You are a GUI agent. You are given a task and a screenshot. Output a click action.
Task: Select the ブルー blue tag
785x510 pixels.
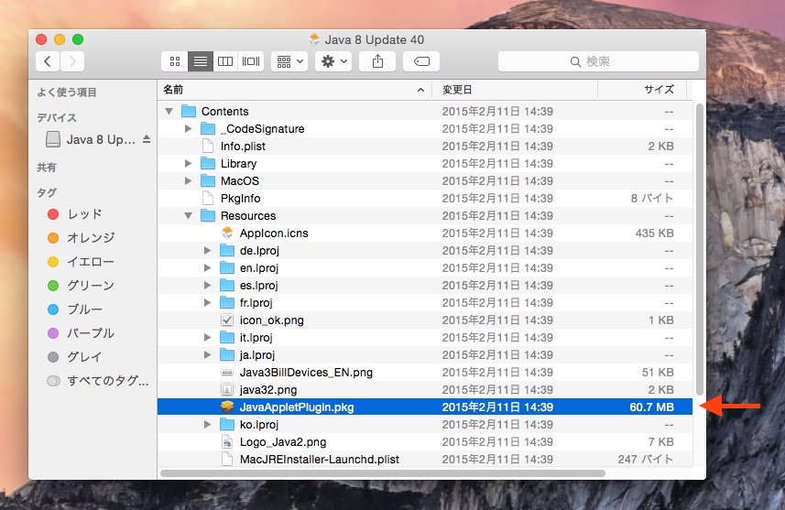[x=75, y=309]
